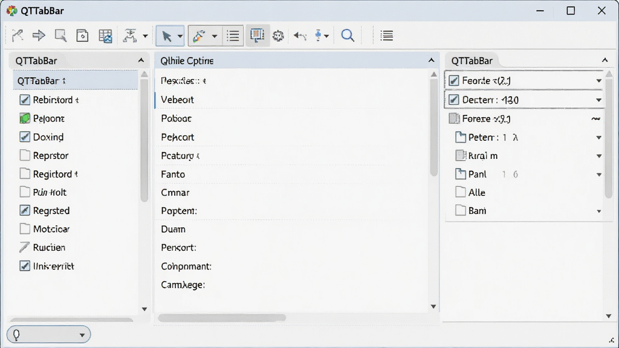Open the gear settings toolbar icon
The width and height of the screenshot is (619, 348).
click(x=278, y=36)
